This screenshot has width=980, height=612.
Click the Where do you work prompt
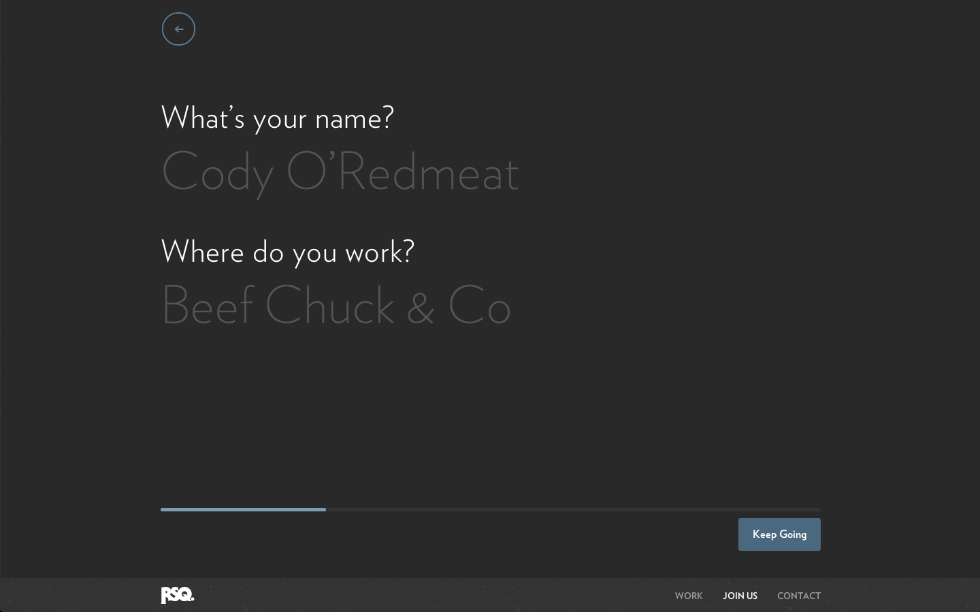click(x=287, y=252)
